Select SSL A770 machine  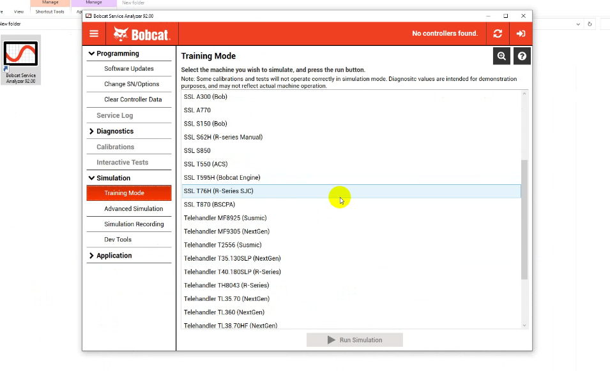point(351,110)
